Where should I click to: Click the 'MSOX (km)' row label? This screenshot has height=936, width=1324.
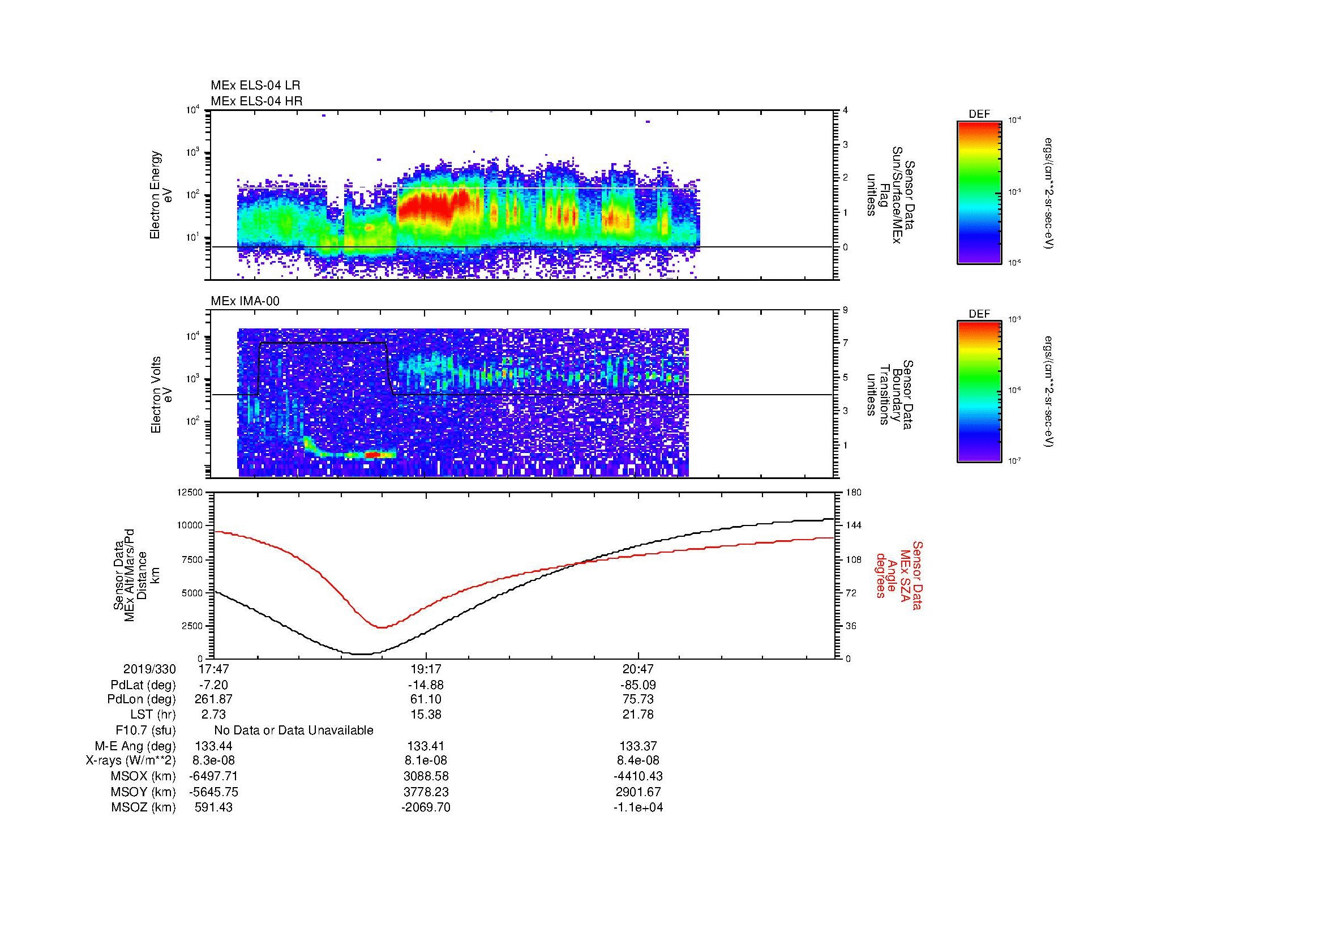(x=144, y=776)
